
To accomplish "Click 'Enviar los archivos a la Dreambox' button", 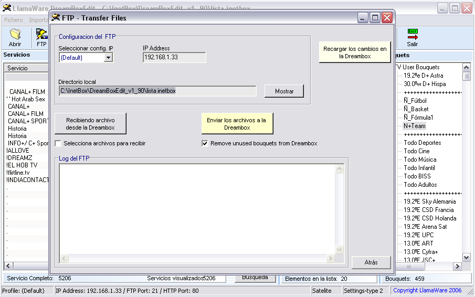I will tap(237, 123).
